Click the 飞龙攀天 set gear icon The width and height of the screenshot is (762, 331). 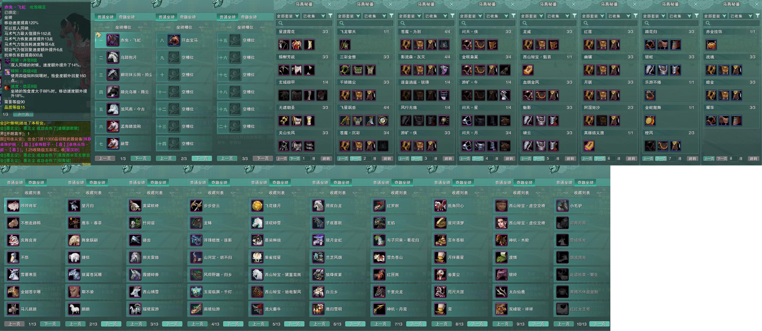coord(345,45)
